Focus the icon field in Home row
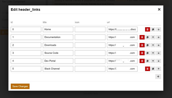The width and height of the screenshot is (172, 98). tap(90, 29)
